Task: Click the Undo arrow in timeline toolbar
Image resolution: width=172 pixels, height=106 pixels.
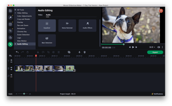Action: [x=17, y=52]
